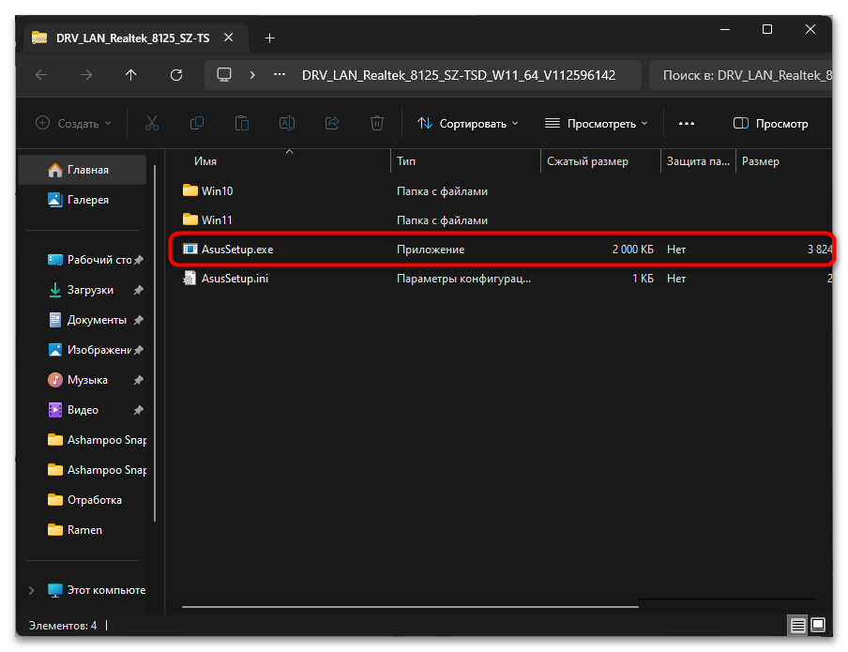Sort by Защита па... column header

tap(698, 161)
